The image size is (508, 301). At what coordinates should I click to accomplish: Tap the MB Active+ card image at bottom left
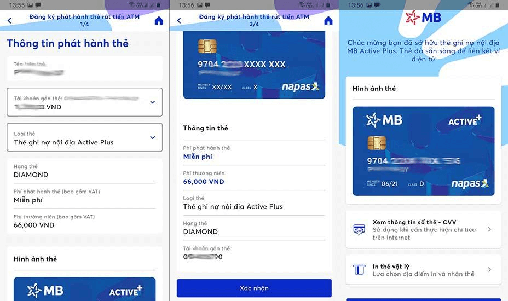point(84,290)
